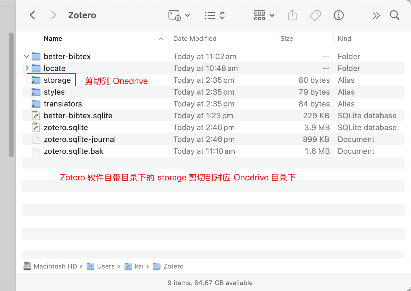Open Macintosh HD in the path bar
Image resolution: width=411 pixels, height=291 pixels.
click(x=55, y=266)
